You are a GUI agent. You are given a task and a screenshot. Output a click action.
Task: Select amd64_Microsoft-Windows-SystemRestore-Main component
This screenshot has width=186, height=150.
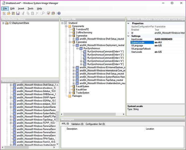coord(102,77)
